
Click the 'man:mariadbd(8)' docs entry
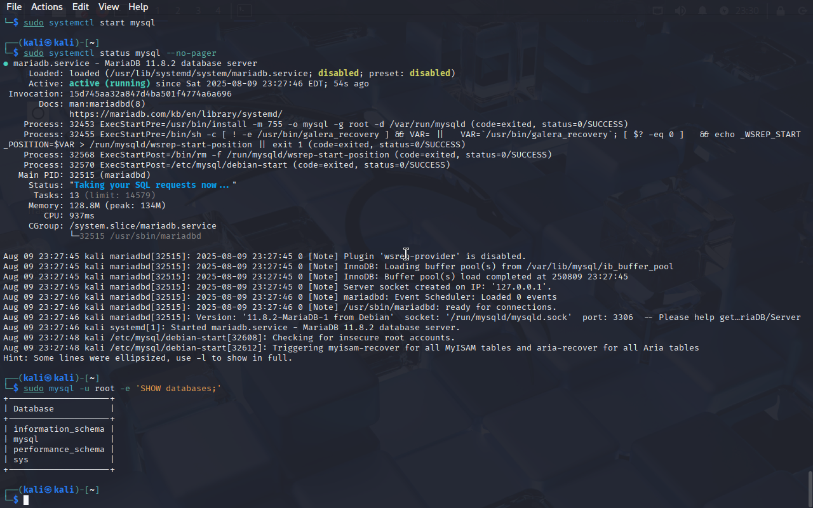(x=107, y=104)
